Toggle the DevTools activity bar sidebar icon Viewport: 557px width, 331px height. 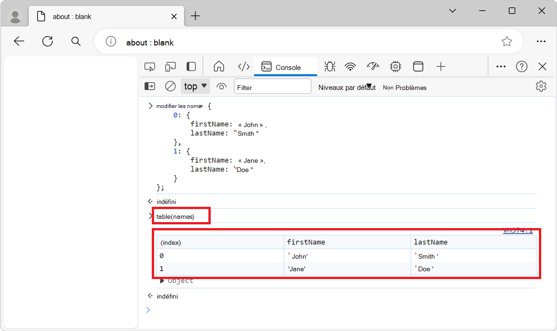click(x=191, y=67)
